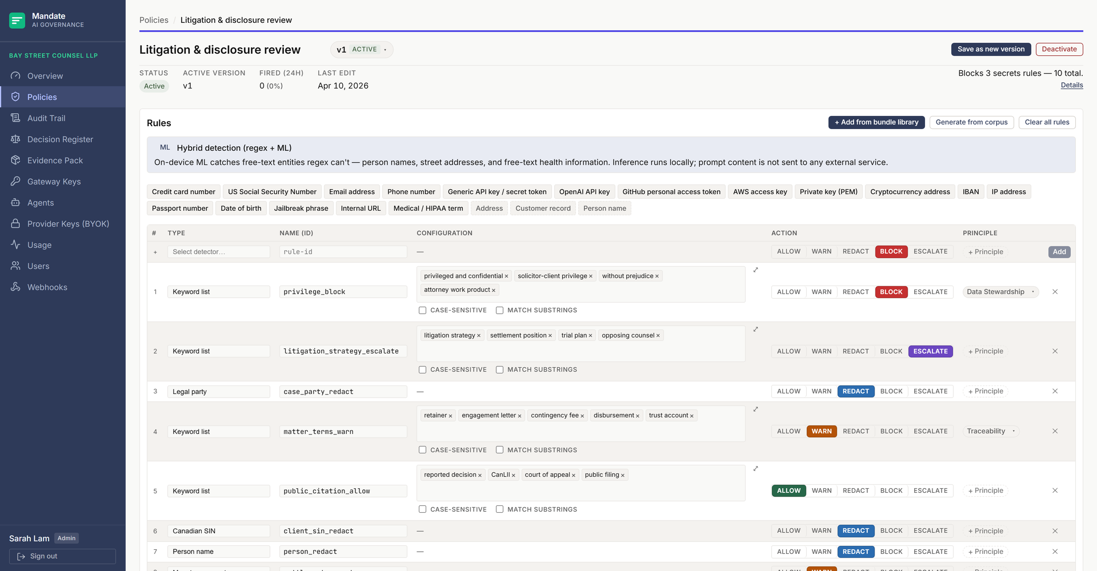
Task: Click Add from bundle library
Action: click(876, 122)
